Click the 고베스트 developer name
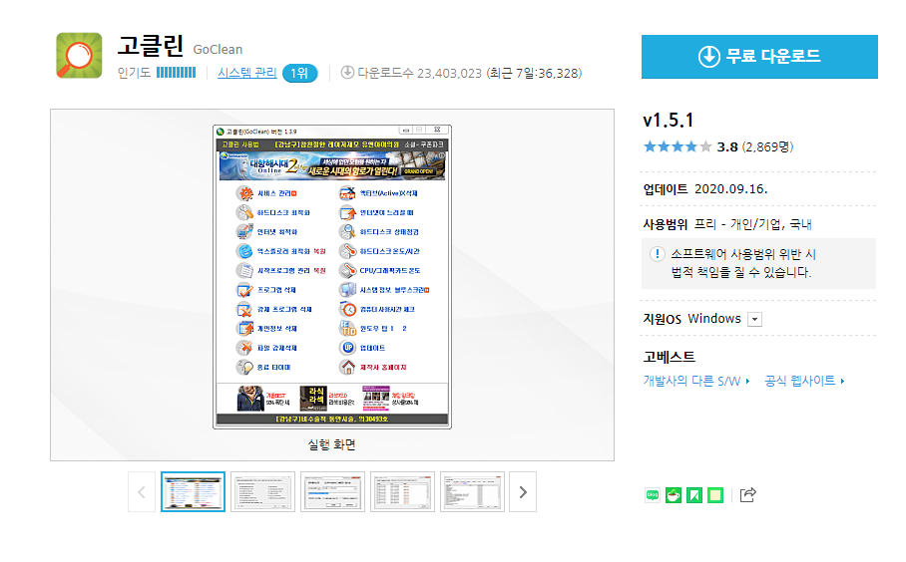906x562 pixels. pyautogui.click(x=670, y=357)
